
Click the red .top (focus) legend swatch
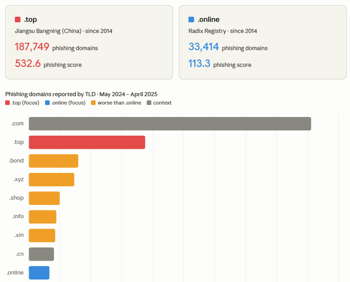tap(7, 103)
